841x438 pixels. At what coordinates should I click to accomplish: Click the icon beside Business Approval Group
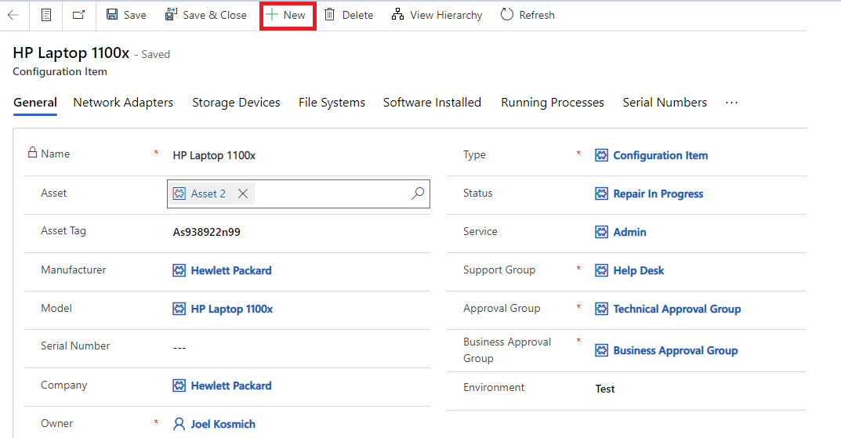602,350
